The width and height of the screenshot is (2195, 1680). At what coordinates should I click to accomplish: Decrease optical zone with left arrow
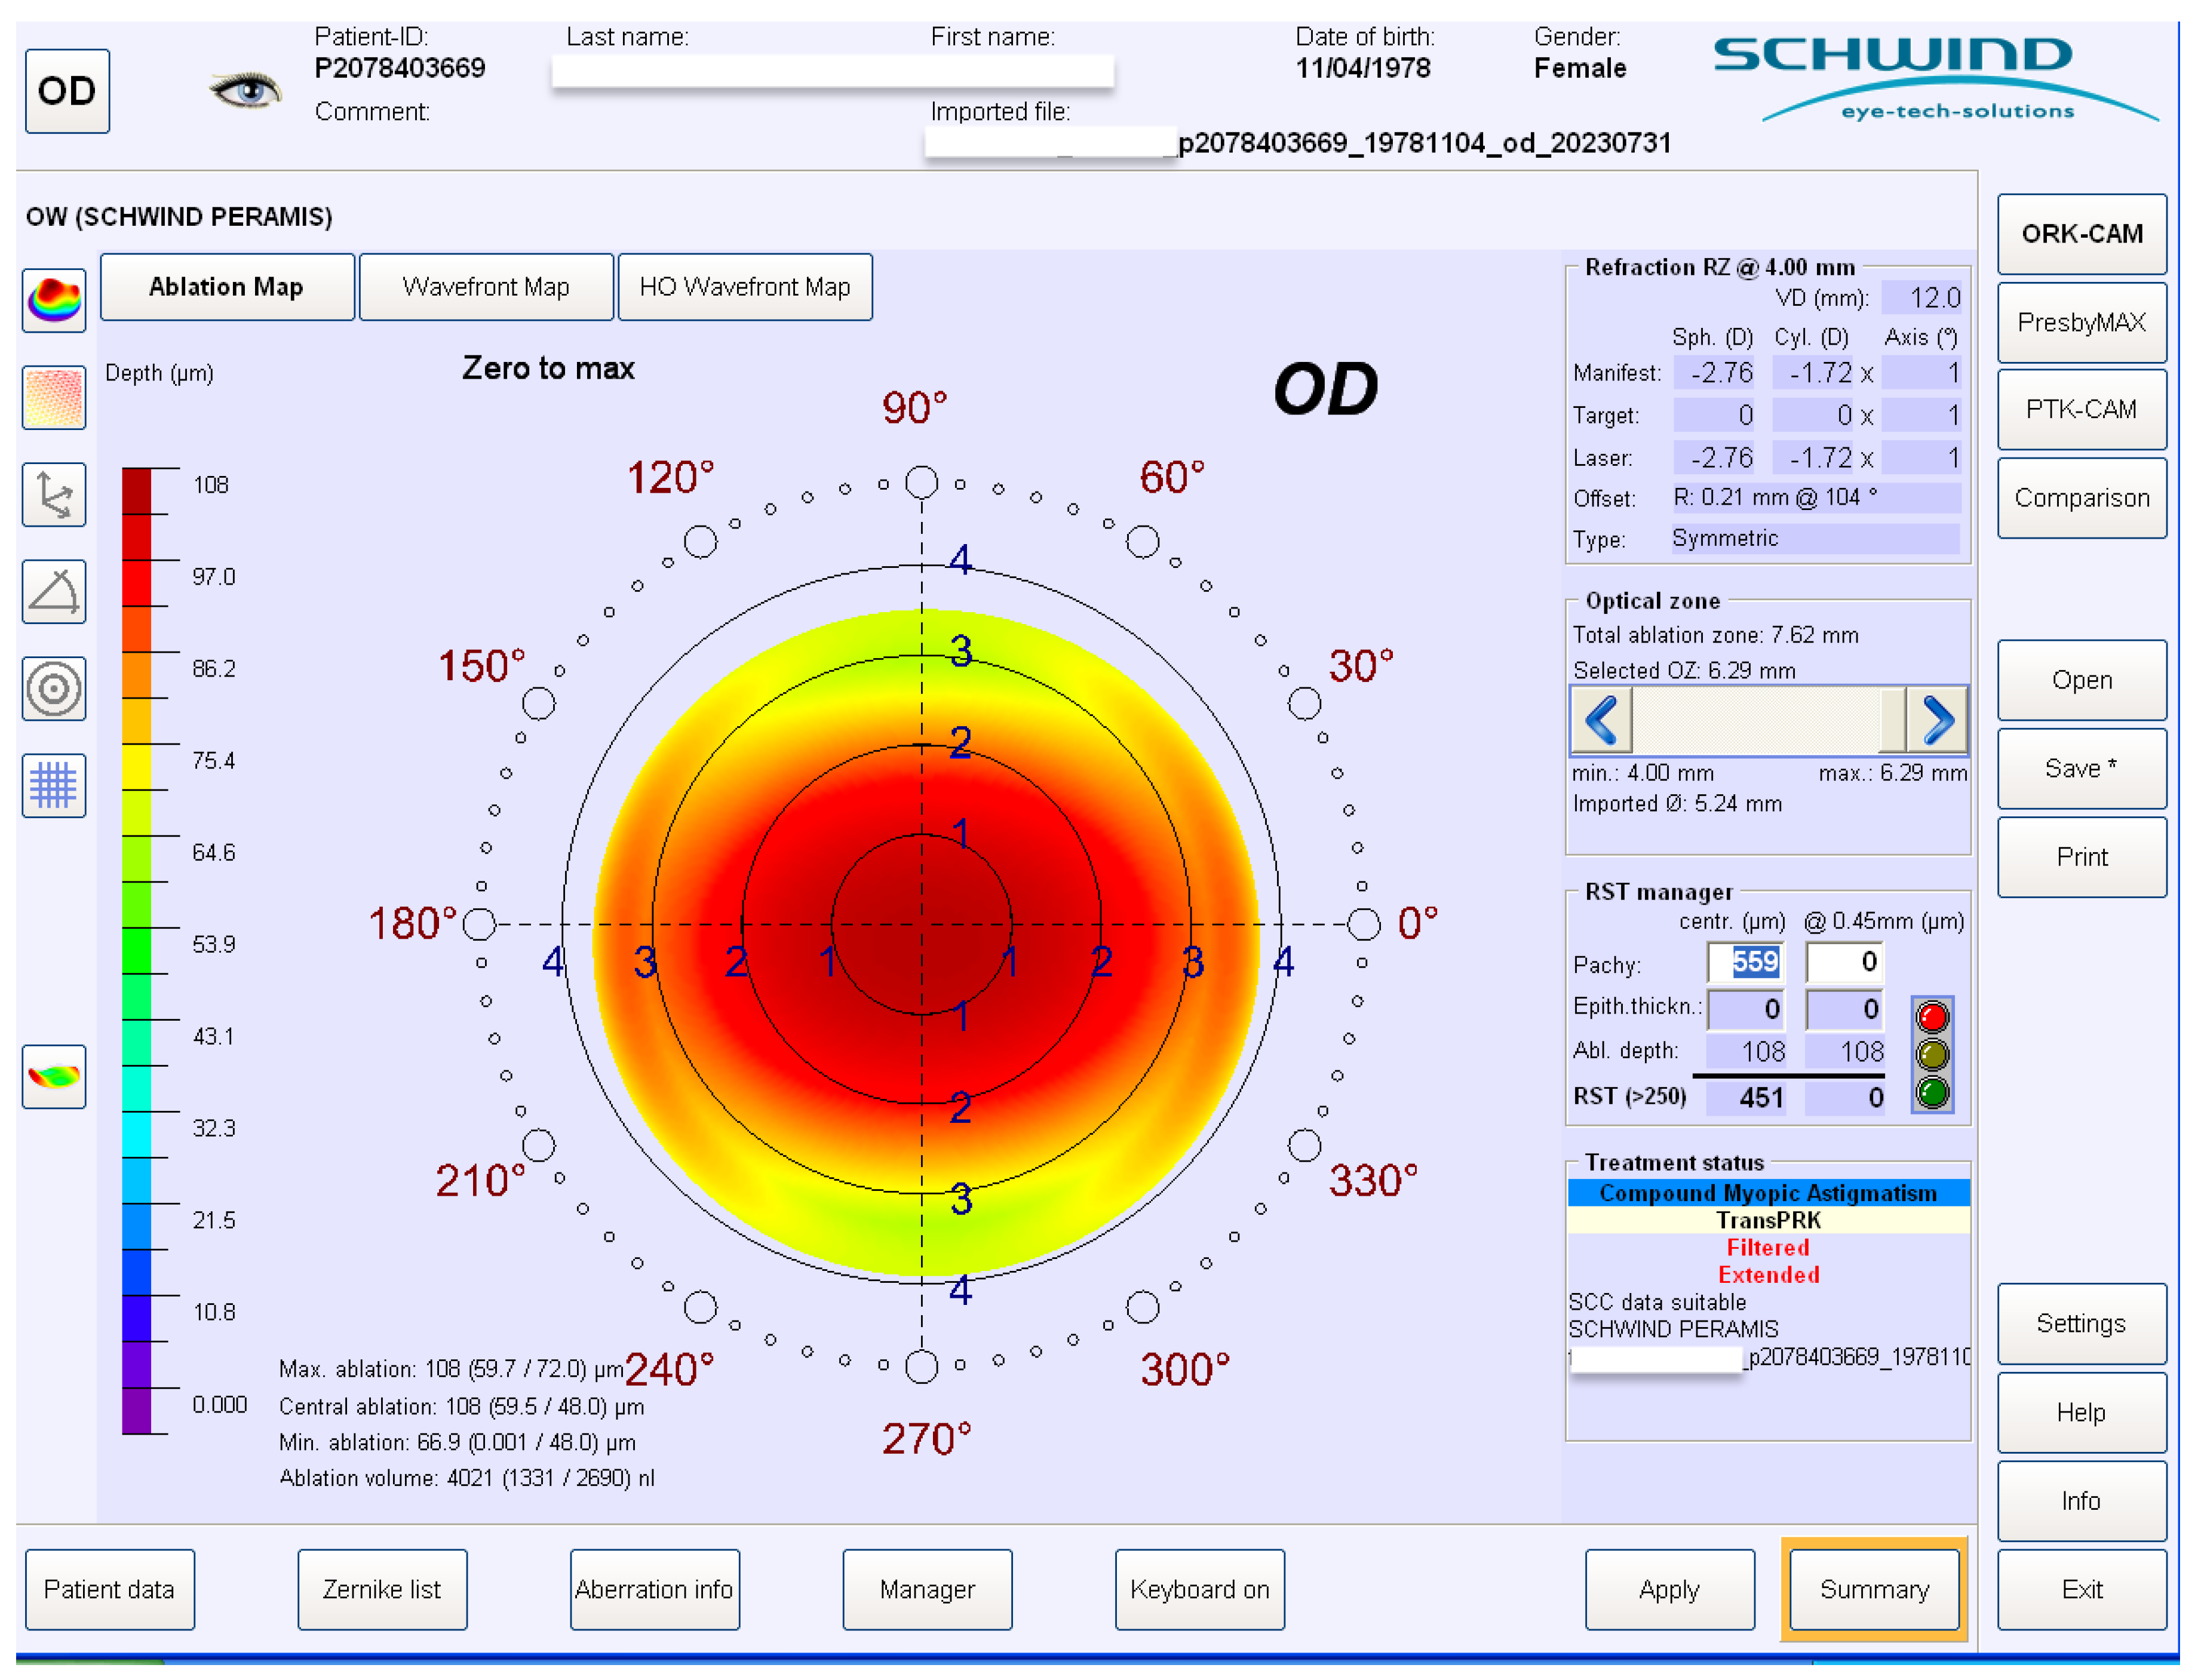pyautogui.click(x=1601, y=720)
